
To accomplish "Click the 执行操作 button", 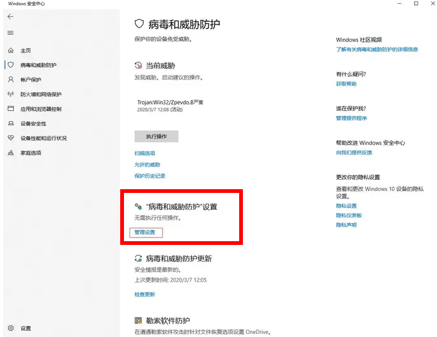I will click(x=157, y=137).
